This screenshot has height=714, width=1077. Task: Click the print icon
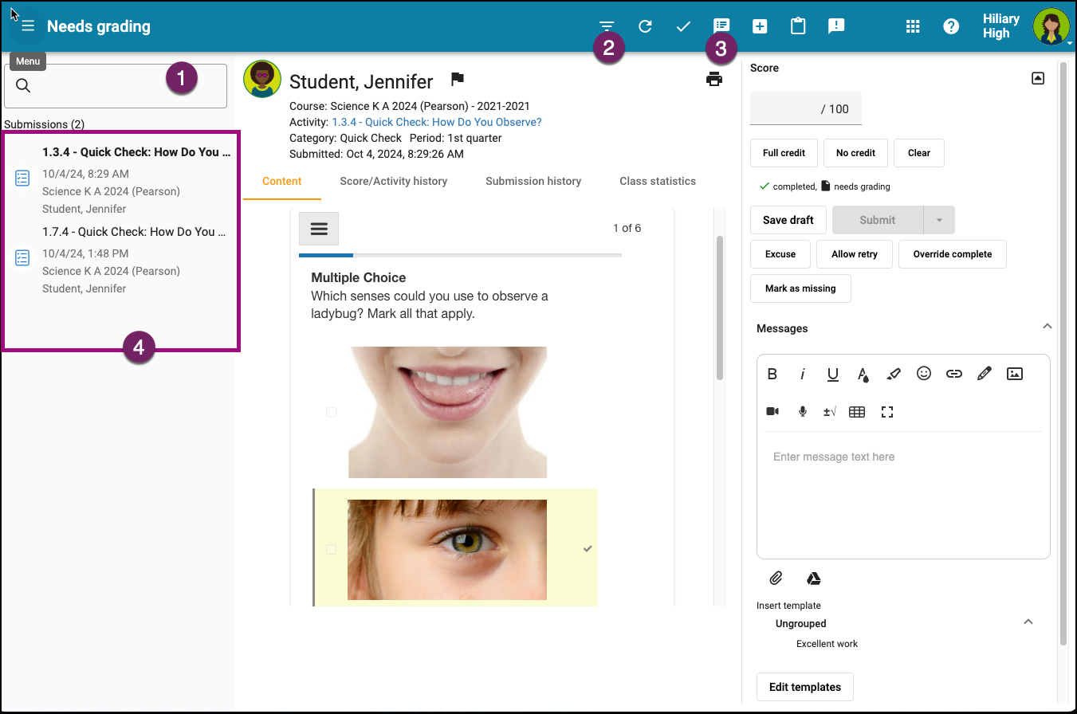714,79
